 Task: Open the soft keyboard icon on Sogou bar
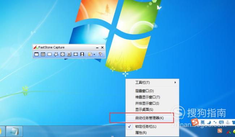point(221,122)
